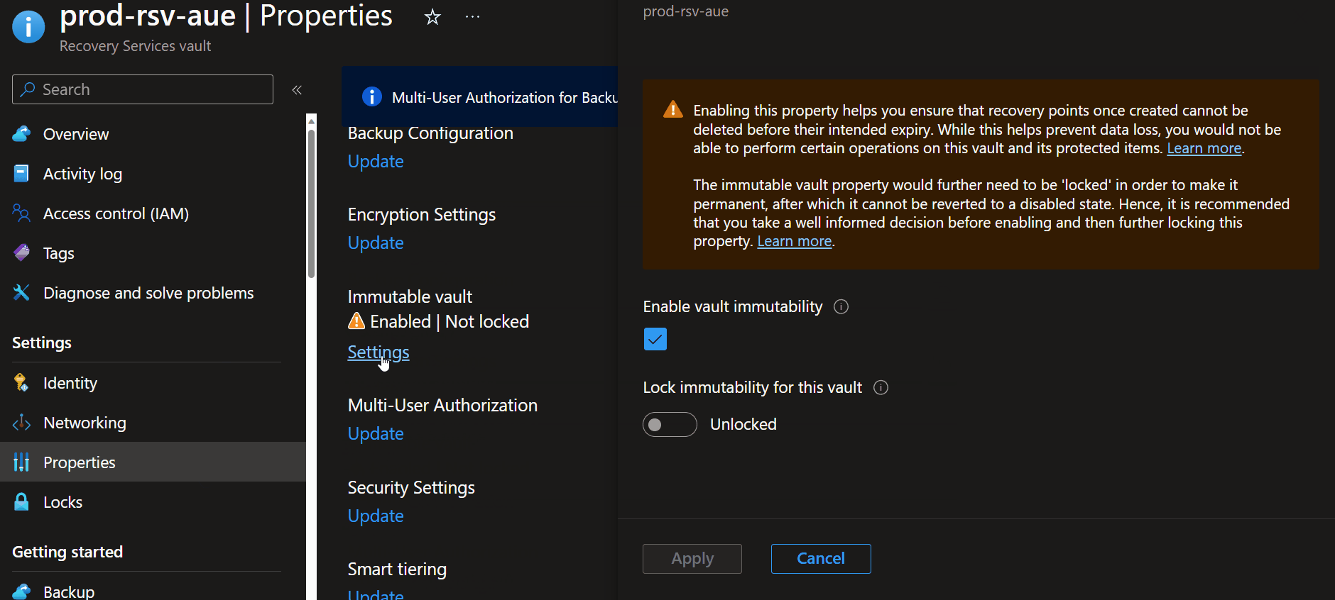
Task: Click the Identity key icon
Action: click(22, 383)
